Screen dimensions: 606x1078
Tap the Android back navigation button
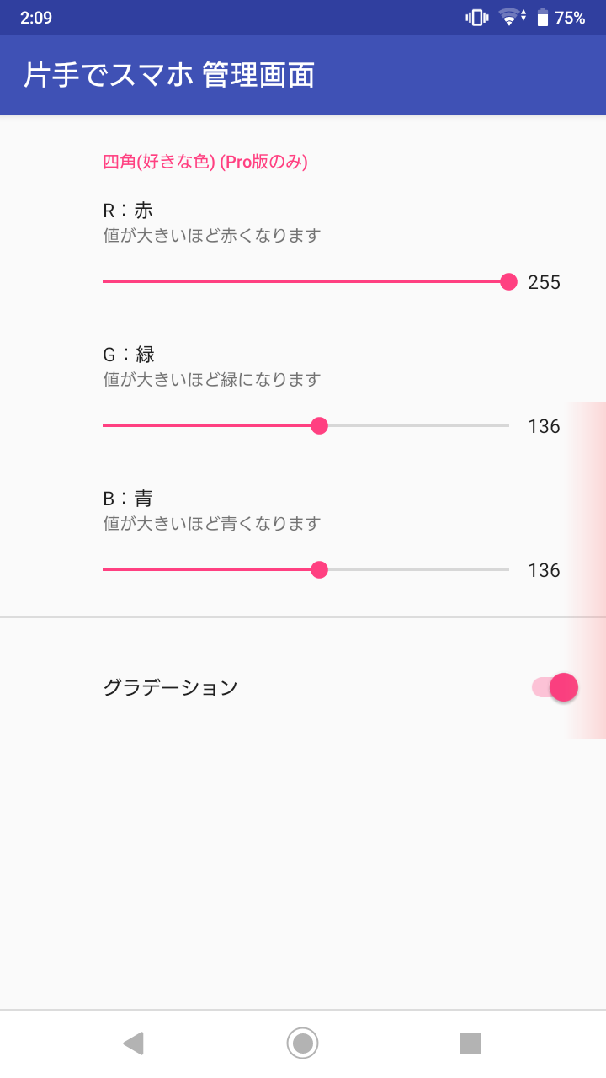click(133, 1043)
